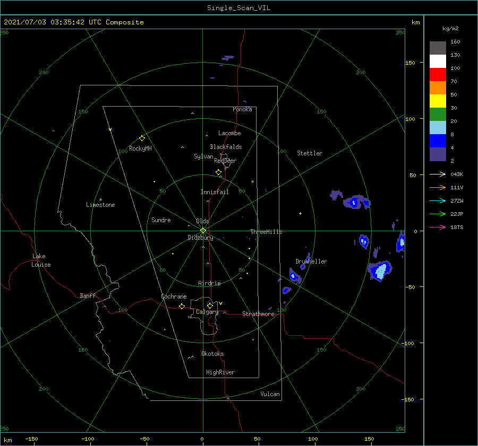
Task: Click the RedDeer label
Action: 225,161
